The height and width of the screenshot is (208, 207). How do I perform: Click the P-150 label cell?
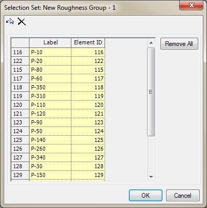coord(50,175)
